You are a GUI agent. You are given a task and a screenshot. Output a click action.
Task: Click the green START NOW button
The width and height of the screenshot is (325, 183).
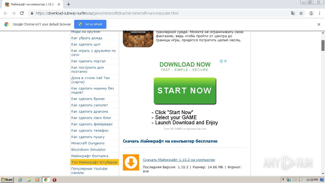point(185,91)
